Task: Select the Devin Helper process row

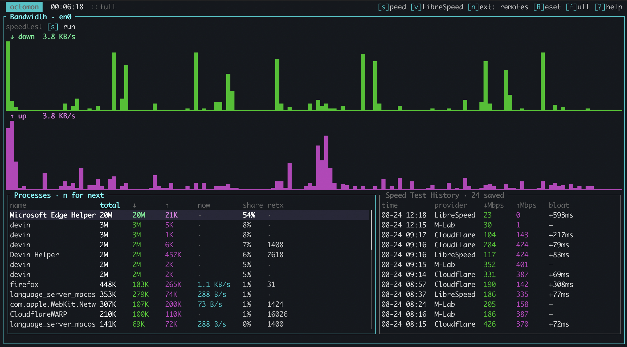Action: point(190,255)
